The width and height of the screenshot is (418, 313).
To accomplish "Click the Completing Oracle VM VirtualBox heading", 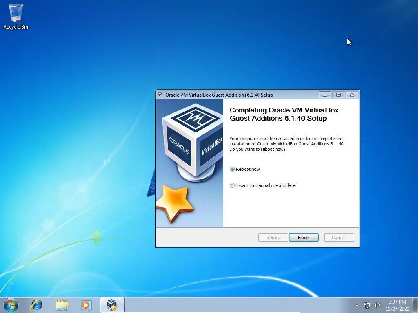I will (284, 114).
